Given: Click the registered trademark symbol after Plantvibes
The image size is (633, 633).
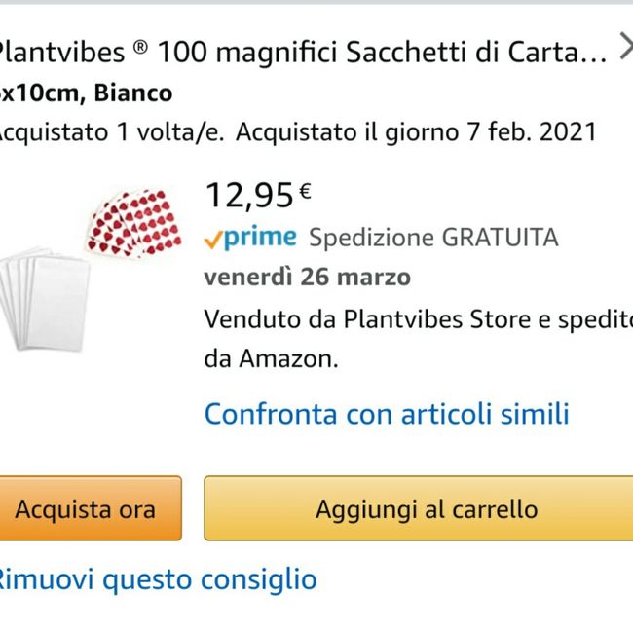Looking at the screenshot, I should [x=140, y=50].
